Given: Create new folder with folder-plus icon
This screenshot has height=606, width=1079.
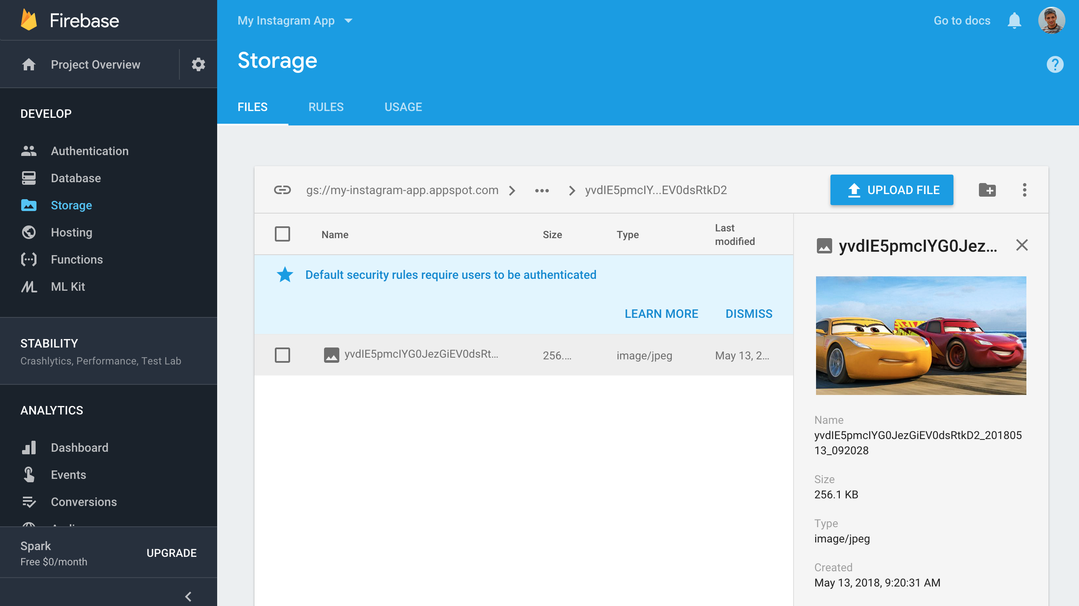Looking at the screenshot, I should [x=987, y=190].
